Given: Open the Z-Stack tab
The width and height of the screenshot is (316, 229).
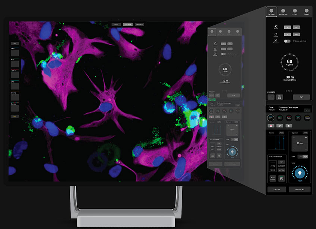Looking at the screenshot, I should (x=295, y=12).
